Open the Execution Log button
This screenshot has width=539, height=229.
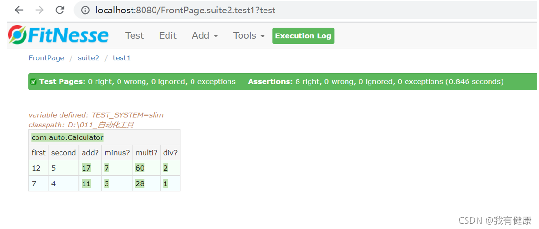pos(303,36)
